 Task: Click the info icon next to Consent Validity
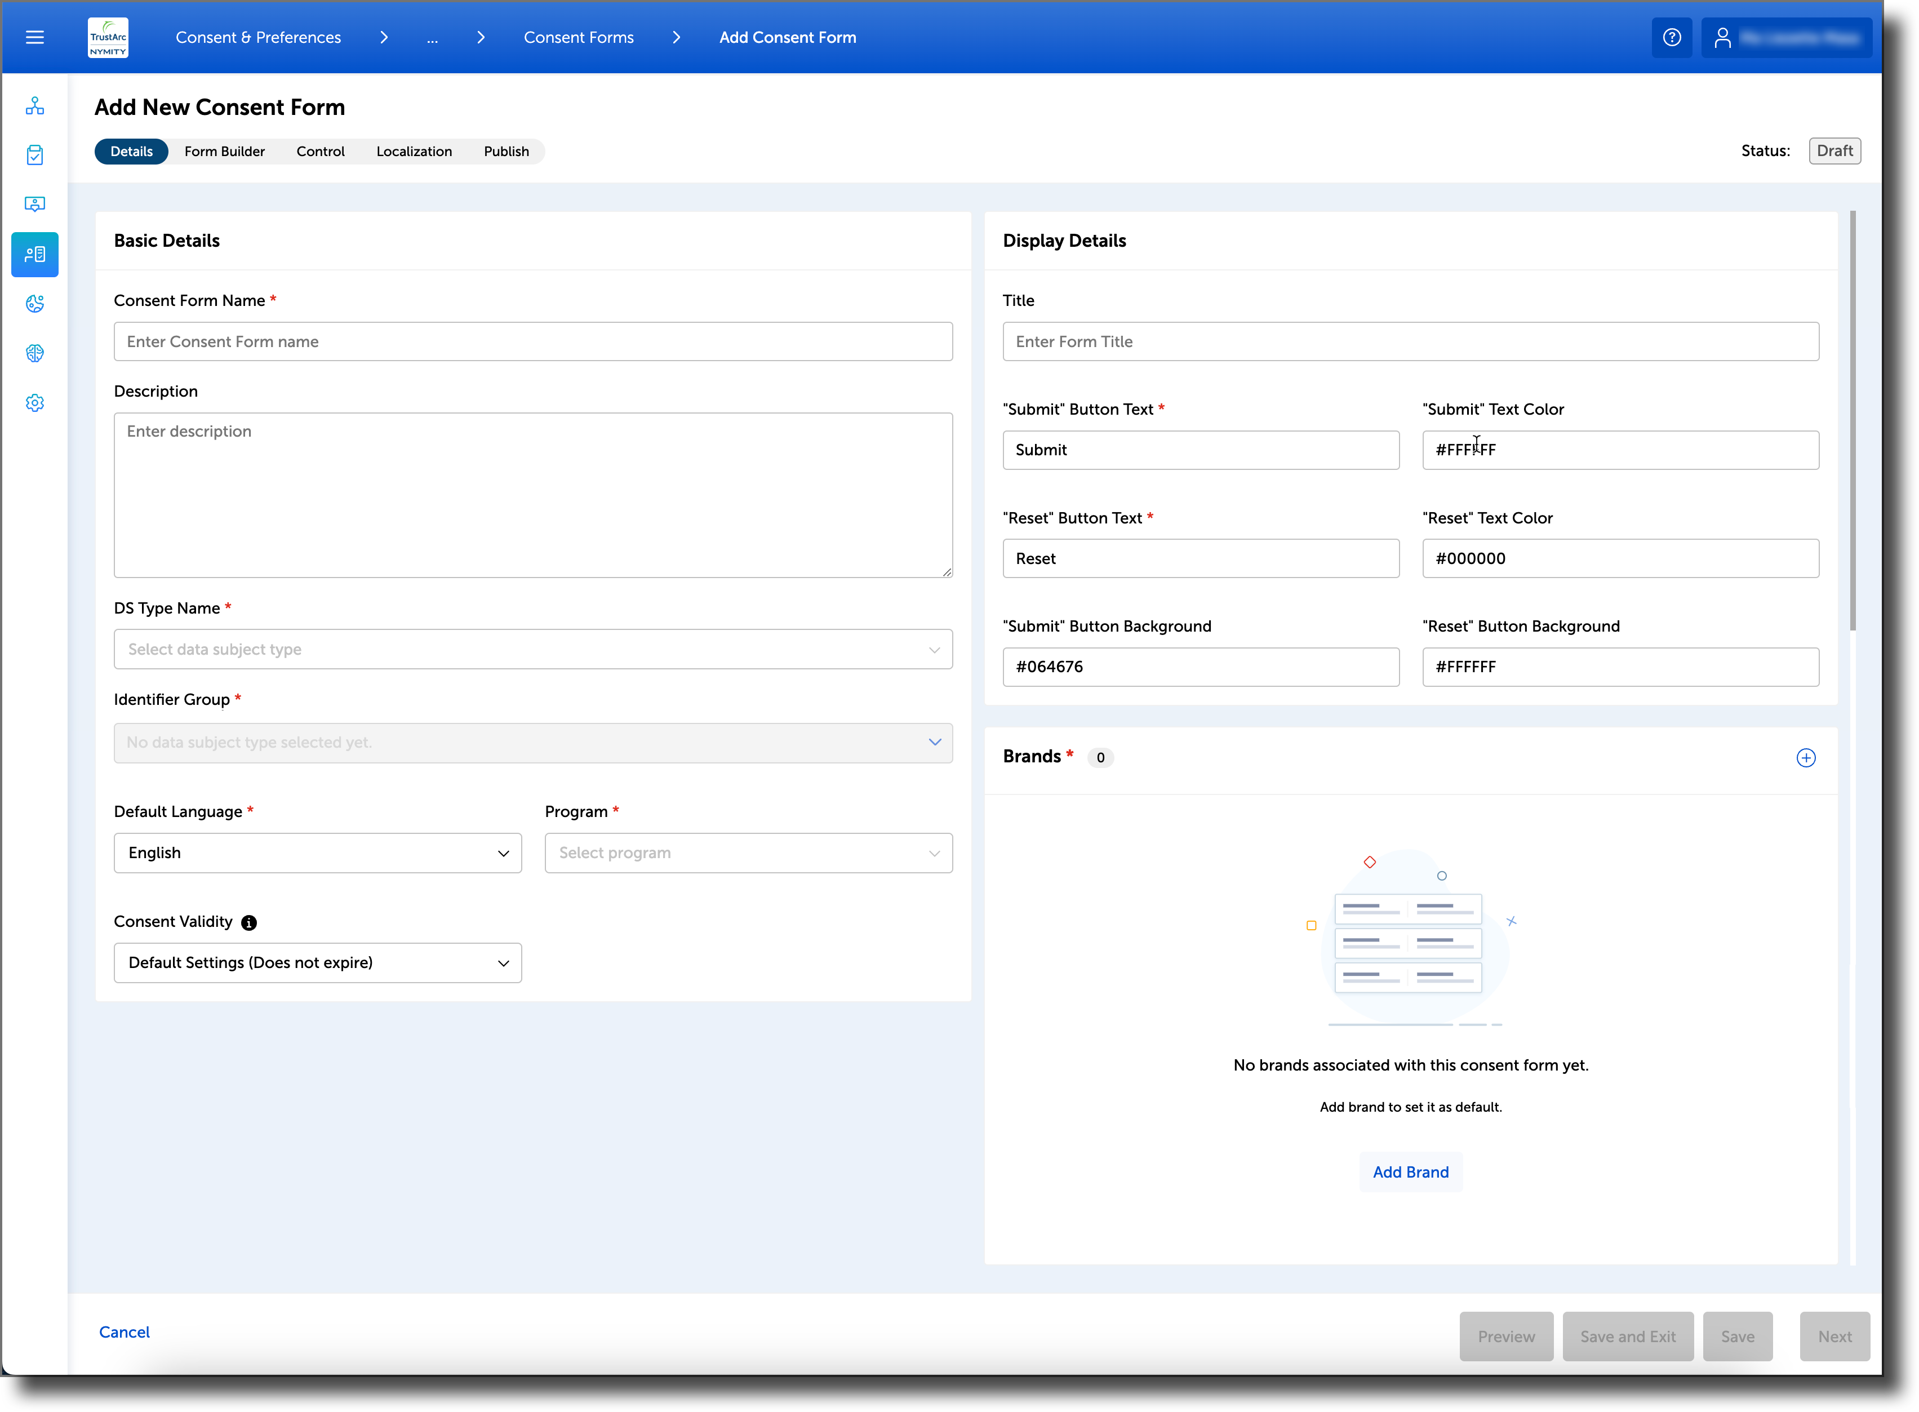click(248, 923)
